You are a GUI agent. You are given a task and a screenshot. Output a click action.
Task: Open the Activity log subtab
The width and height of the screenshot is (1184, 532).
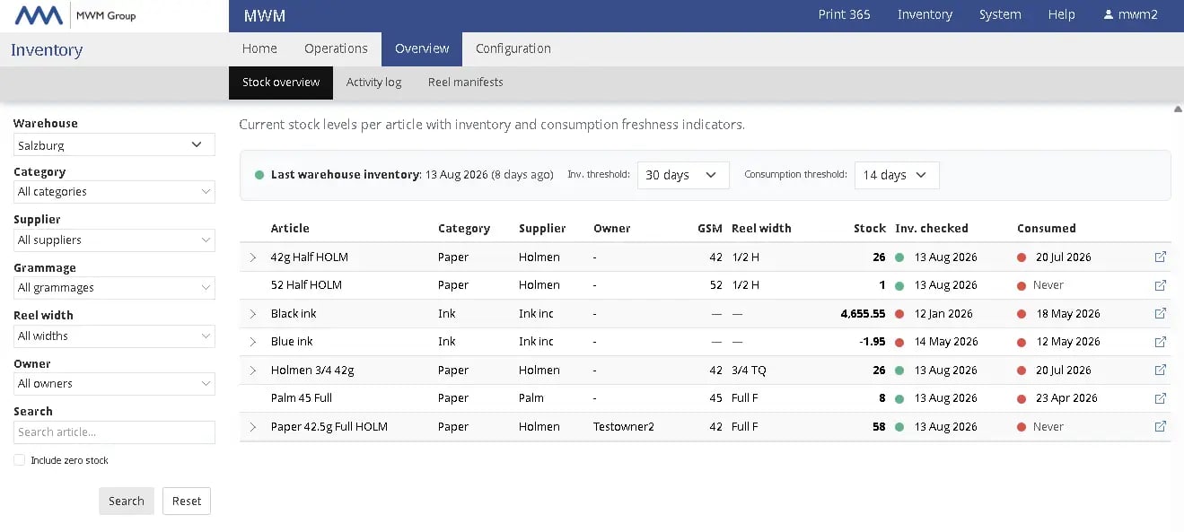coord(373,82)
